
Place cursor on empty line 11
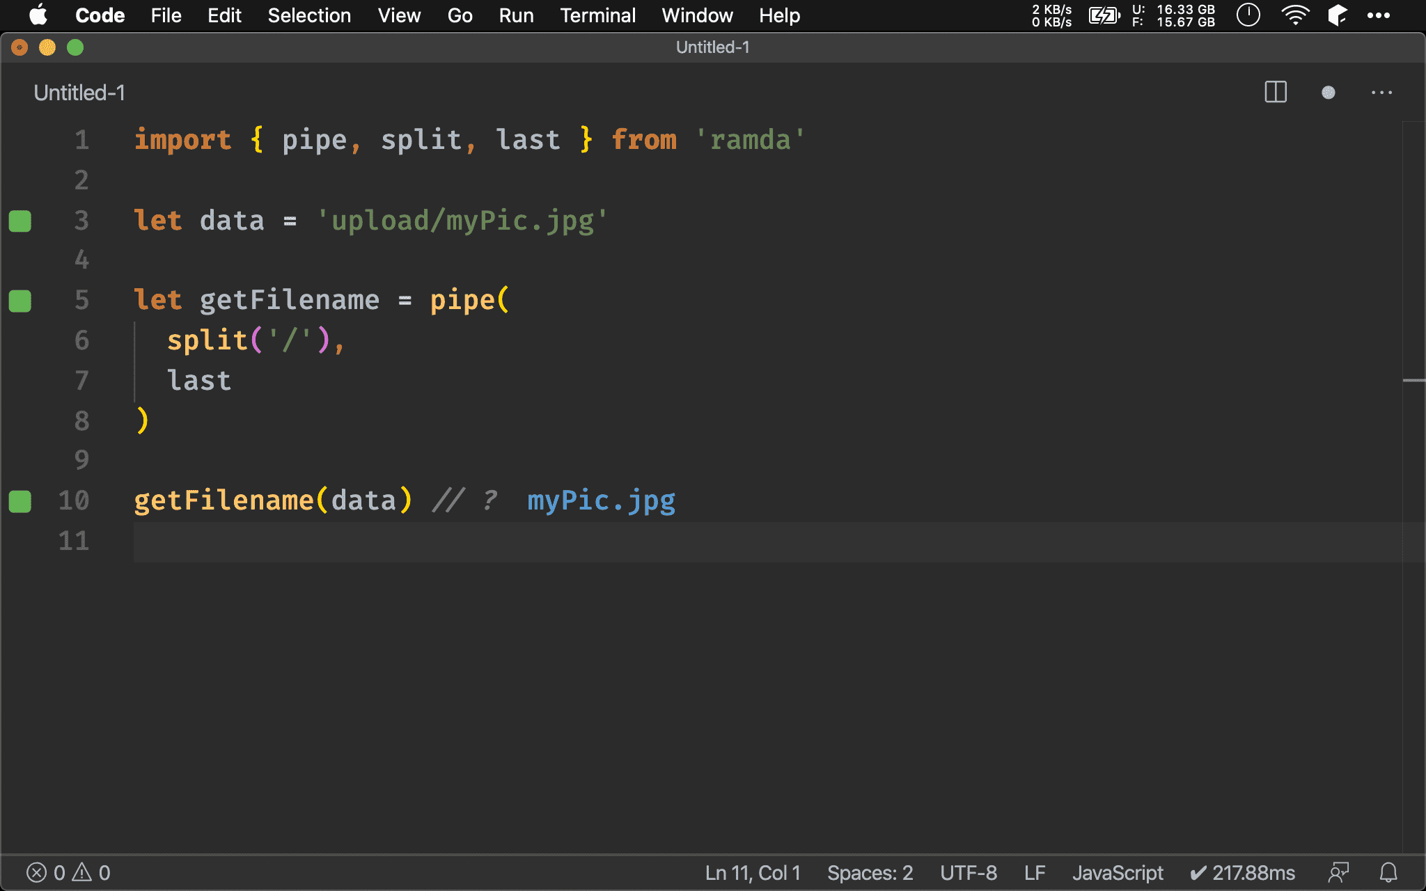tap(766, 542)
